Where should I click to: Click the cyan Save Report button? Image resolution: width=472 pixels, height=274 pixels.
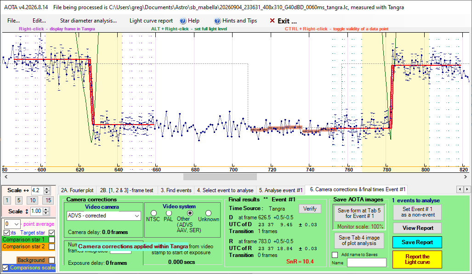417,242
